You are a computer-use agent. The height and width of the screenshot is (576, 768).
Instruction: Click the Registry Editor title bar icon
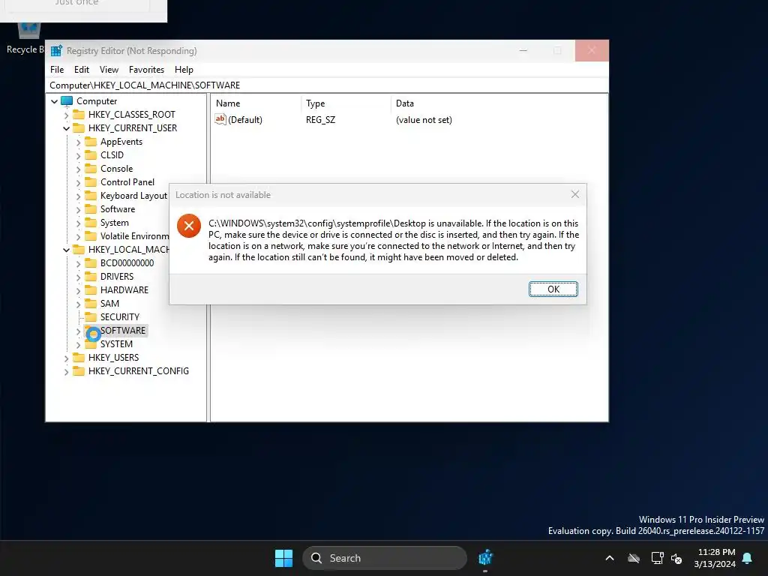tap(57, 51)
